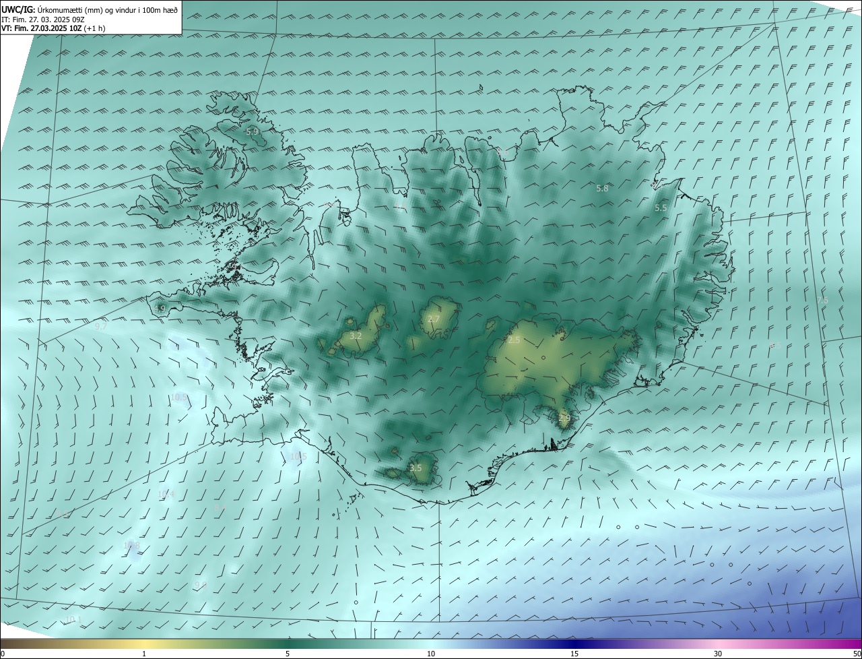
Task: Click the 5.8 value label in northeast Iceland
Action: (x=602, y=189)
